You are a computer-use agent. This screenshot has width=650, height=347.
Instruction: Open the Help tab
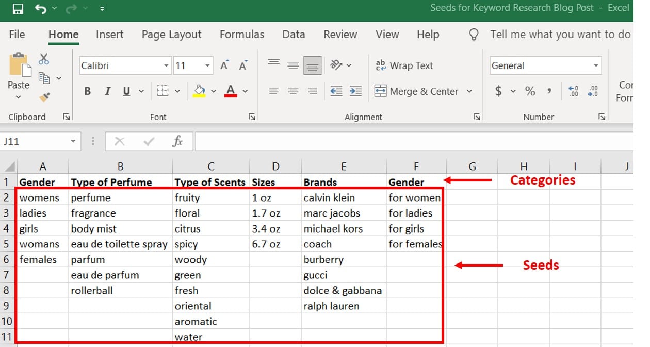(x=428, y=35)
